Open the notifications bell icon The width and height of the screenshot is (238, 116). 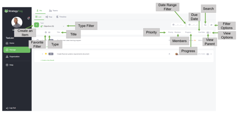point(28,18)
